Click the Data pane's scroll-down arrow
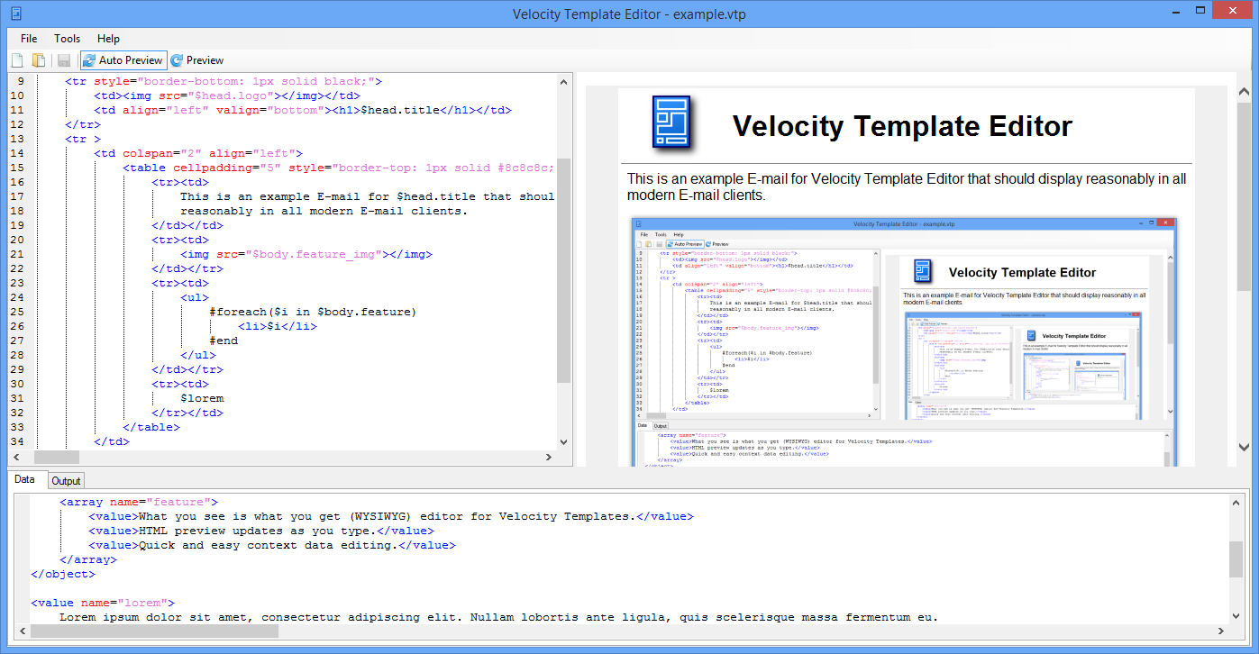The width and height of the screenshot is (1259, 654). point(1236,617)
